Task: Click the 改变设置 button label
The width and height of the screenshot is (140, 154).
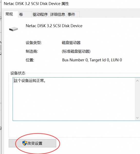Action: coord(35,143)
